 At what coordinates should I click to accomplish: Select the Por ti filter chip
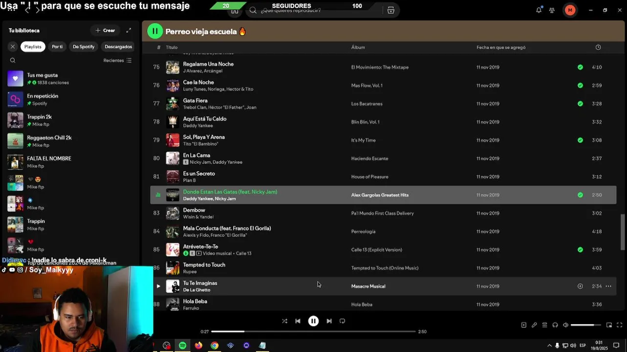(x=57, y=46)
